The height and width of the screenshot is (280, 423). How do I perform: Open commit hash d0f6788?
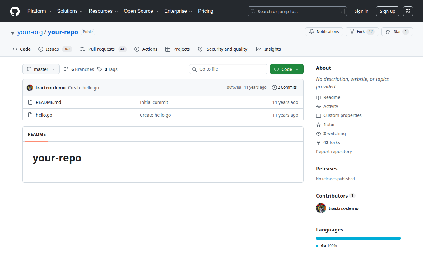point(234,87)
